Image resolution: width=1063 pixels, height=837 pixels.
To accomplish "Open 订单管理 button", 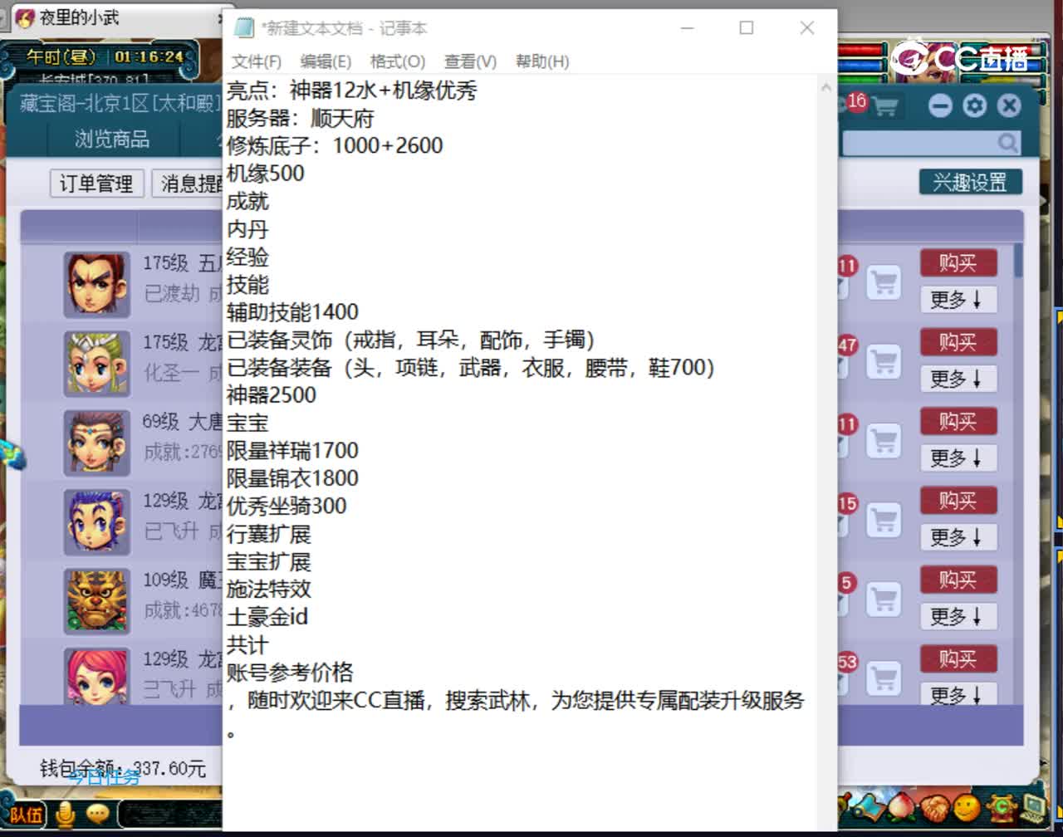I will coord(96,184).
